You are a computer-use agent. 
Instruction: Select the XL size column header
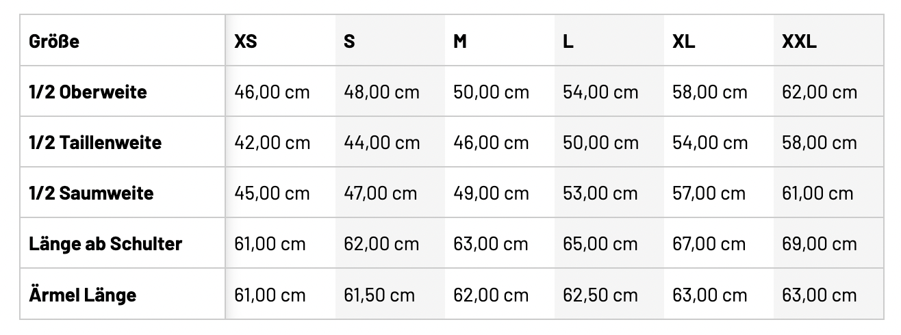(683, 41)
